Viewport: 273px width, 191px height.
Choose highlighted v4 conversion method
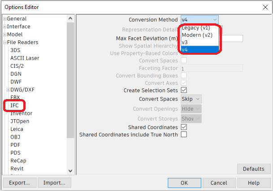tap(199, 49)
